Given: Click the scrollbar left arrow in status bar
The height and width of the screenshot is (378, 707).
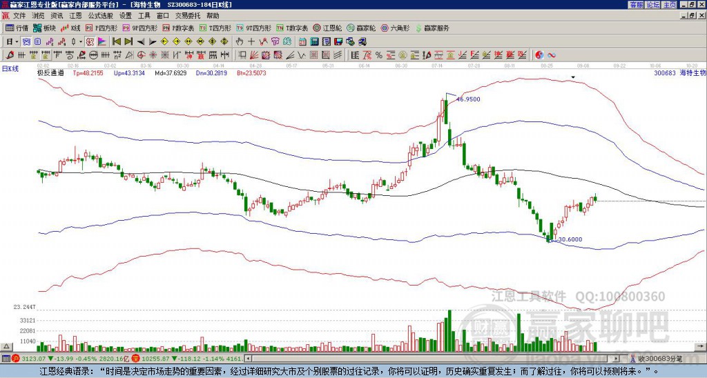Looking at the screenshot, I should (x=248, y=359).
